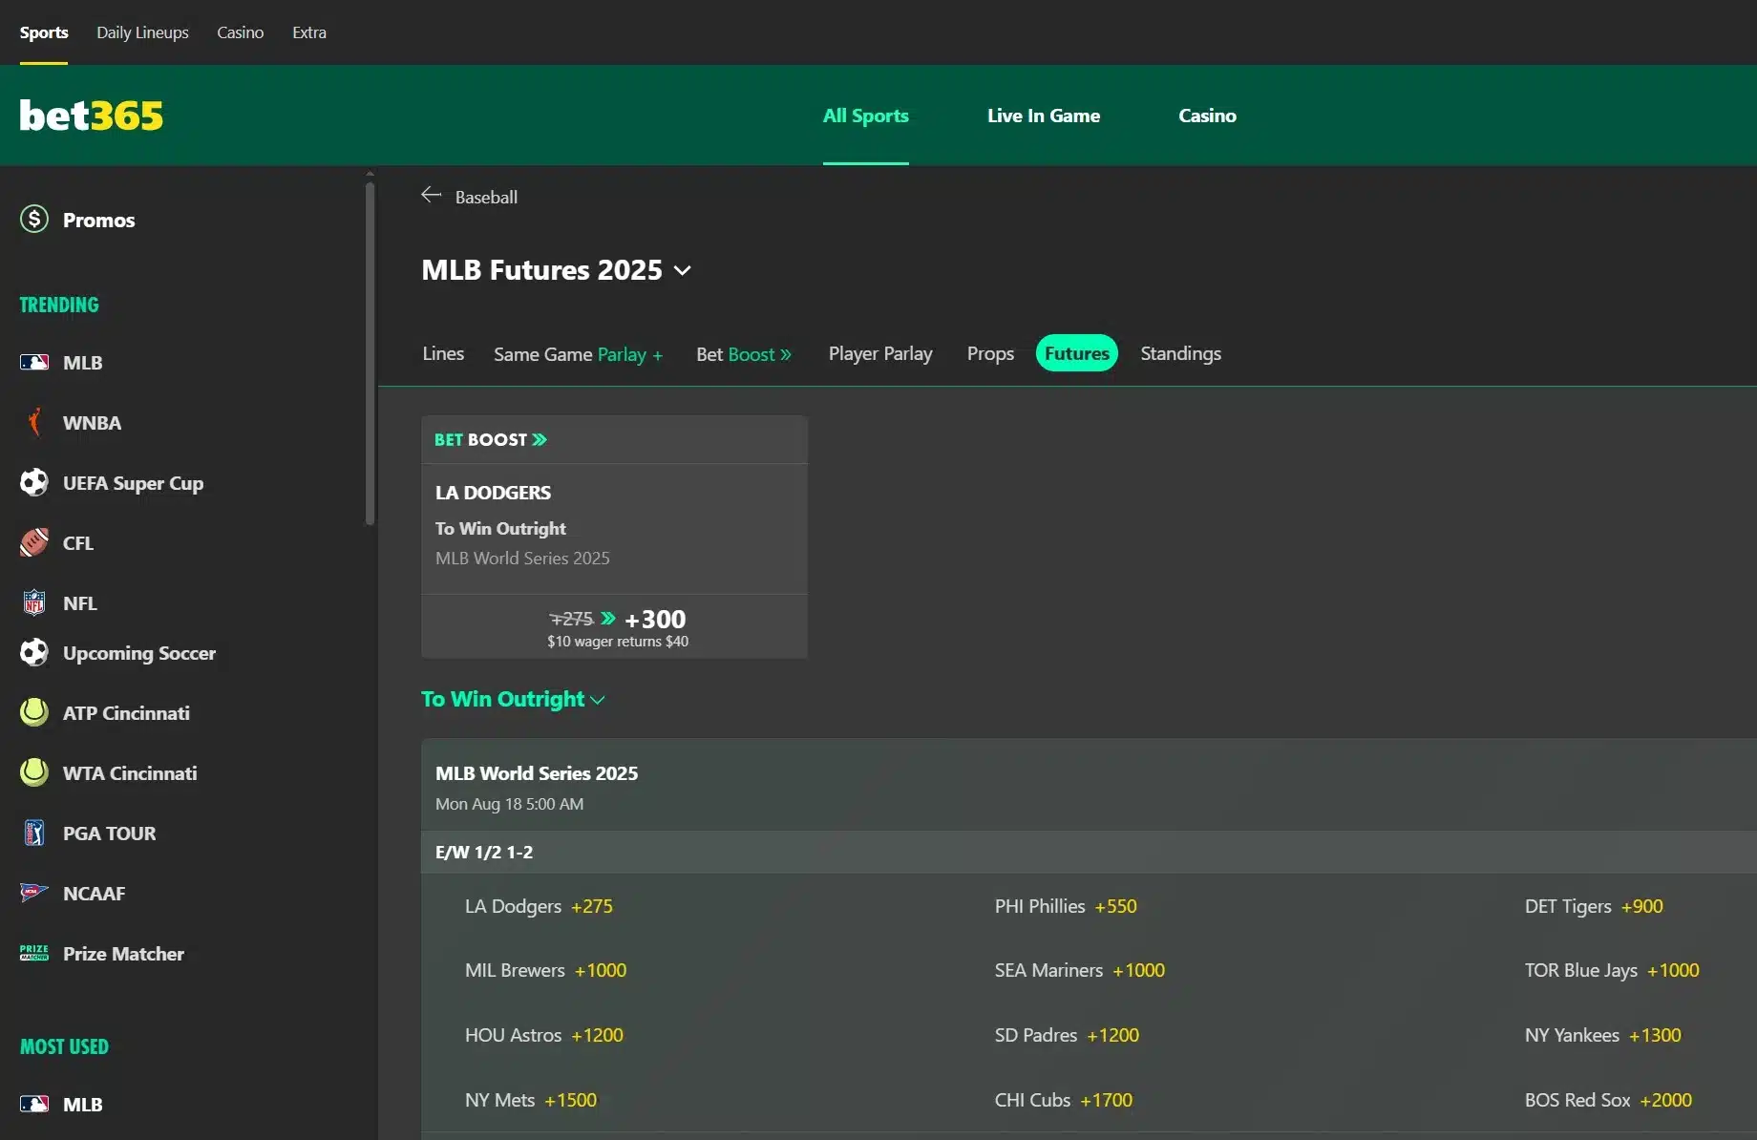Switch to the Standings tab
Viewport: 1757px width, 1140px height.
pos(1180,353)
